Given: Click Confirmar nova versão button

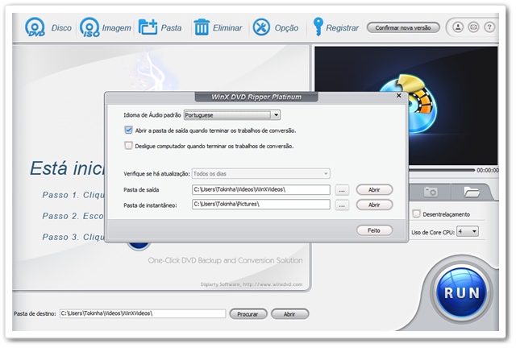Looking at the screenshot, I should pyautogui.click(x=403, y=27).
